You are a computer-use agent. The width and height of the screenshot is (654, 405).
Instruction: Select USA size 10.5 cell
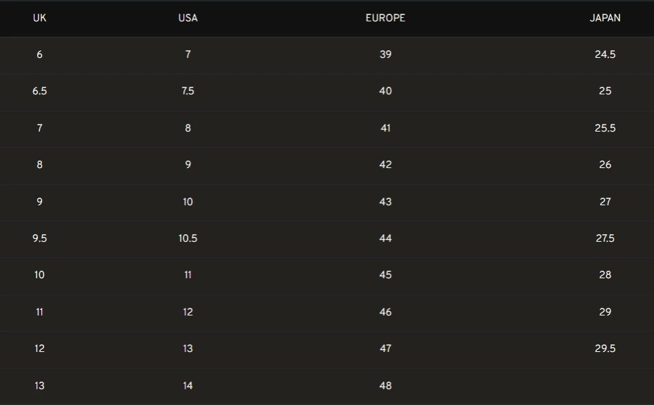(187, 238)
